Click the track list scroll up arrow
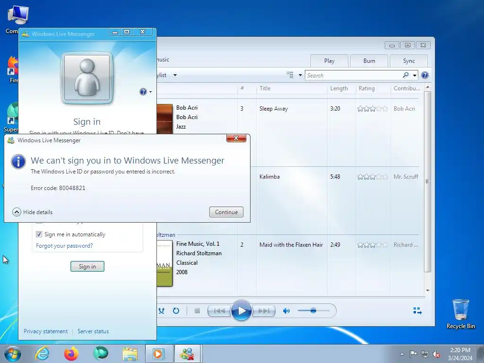 pos(427,87)
